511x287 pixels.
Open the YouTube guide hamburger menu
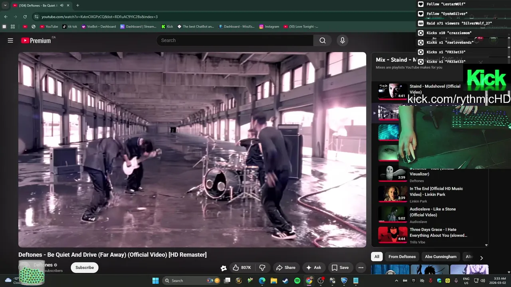tap(10, 40)
